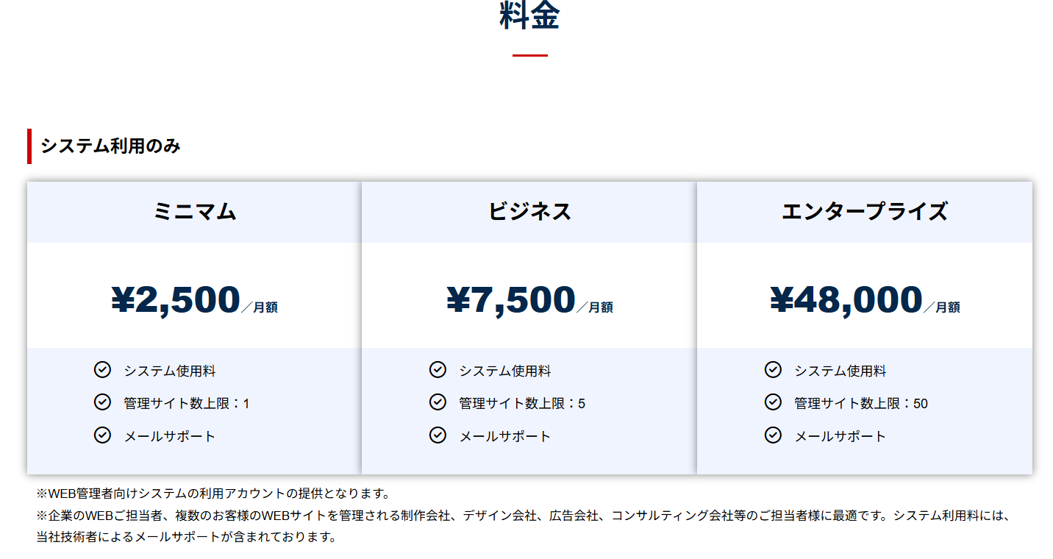The image size is (1053, 559).
Task: Click checkmark icon beside ビジネス メールサポート
Action: pyautogui.click(x=438, y=435)
